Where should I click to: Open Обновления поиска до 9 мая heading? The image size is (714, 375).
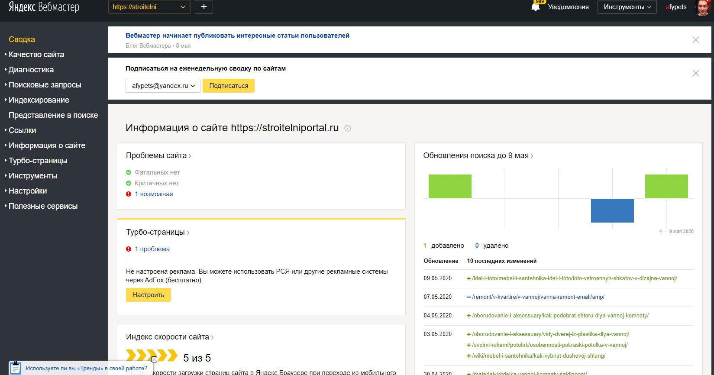point(478,155)
